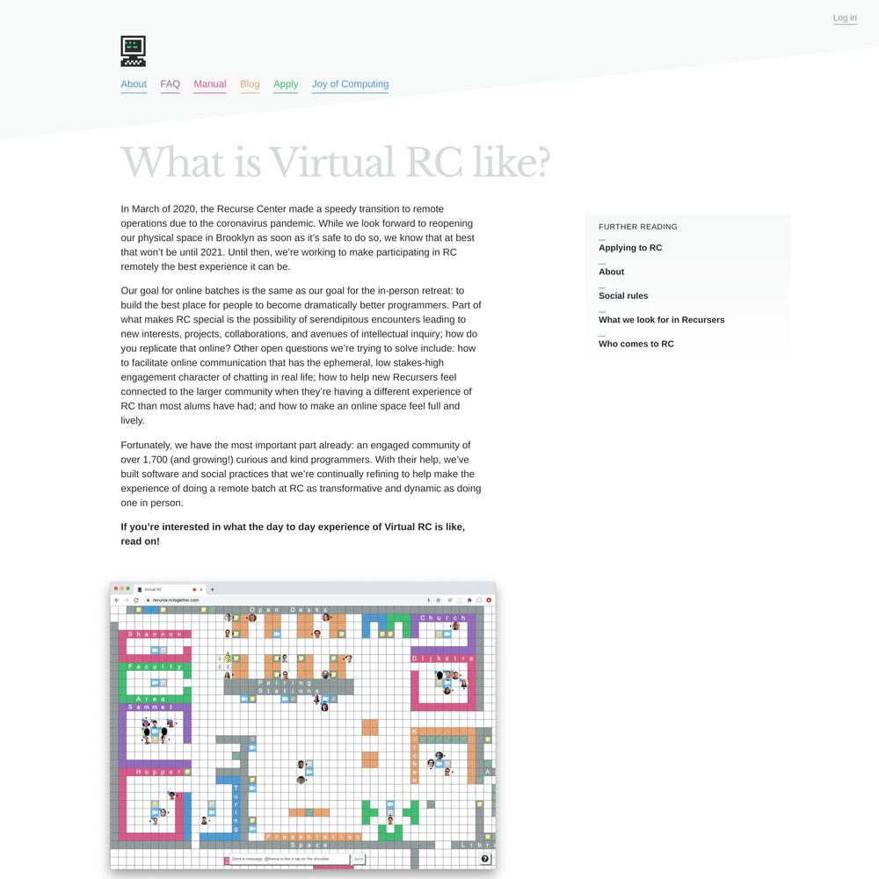This screenshot has width=879, height=879.
Task: Click the Dijkstra room label on map
Action: tap(443, 658)
